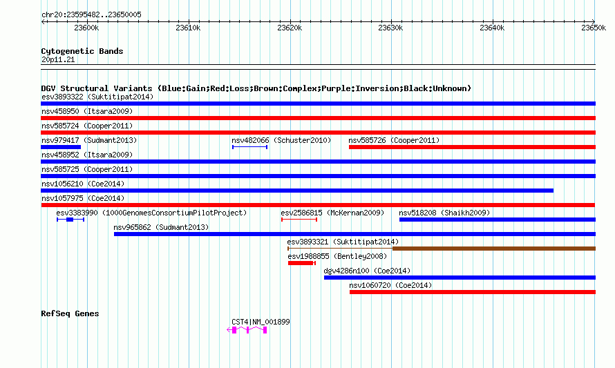Click CST4|NM_001899 gene label
This screenshot has height=368, width=615.
pos(261,322)
